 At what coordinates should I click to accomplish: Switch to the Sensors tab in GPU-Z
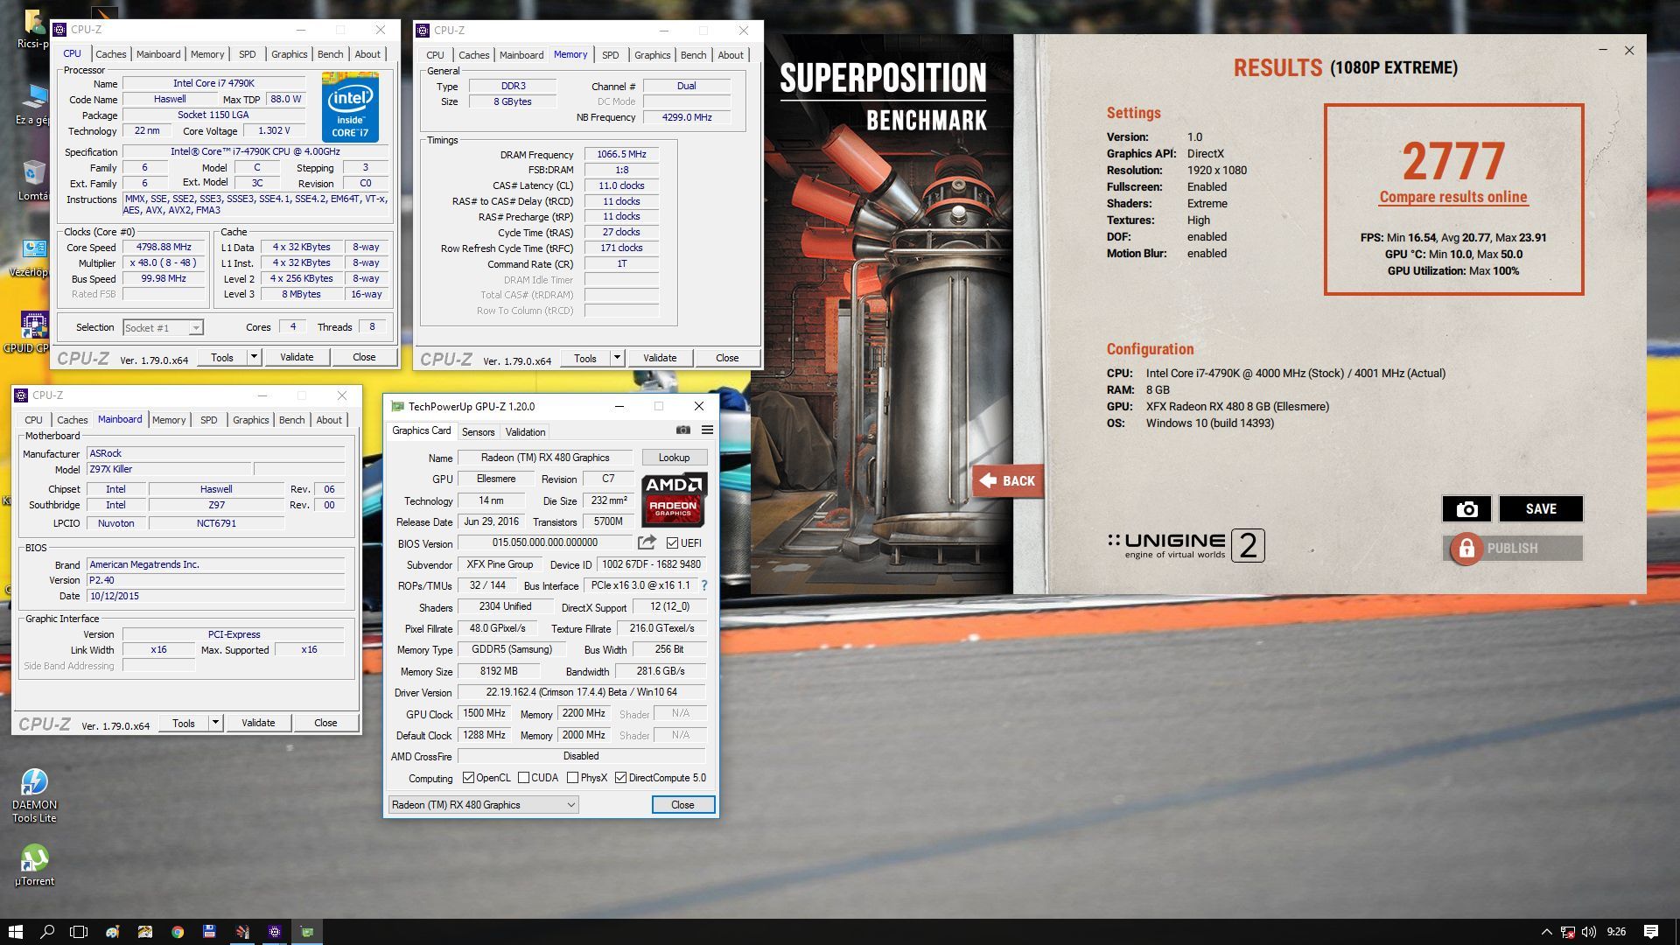(x=478, y=432)
